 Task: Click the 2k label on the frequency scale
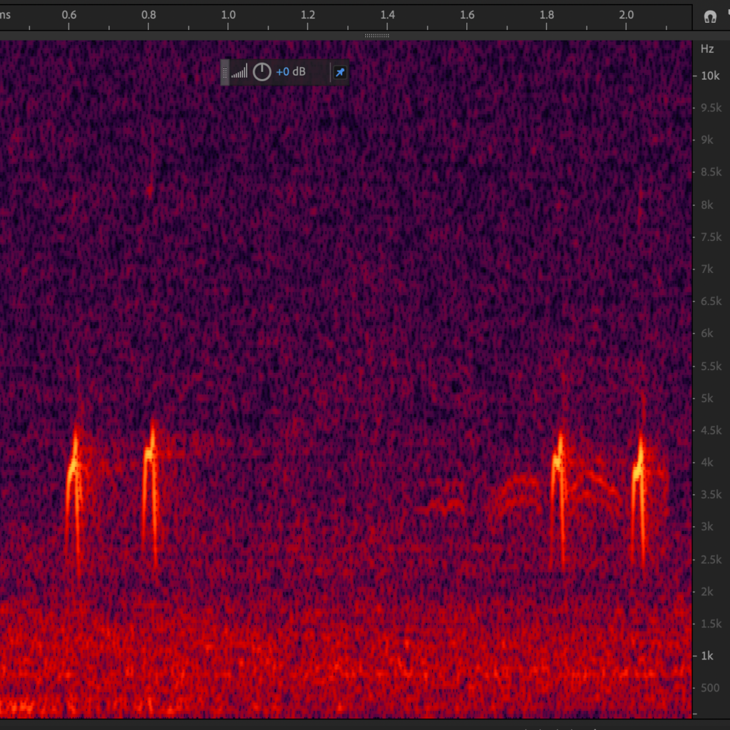coord(706,592)
